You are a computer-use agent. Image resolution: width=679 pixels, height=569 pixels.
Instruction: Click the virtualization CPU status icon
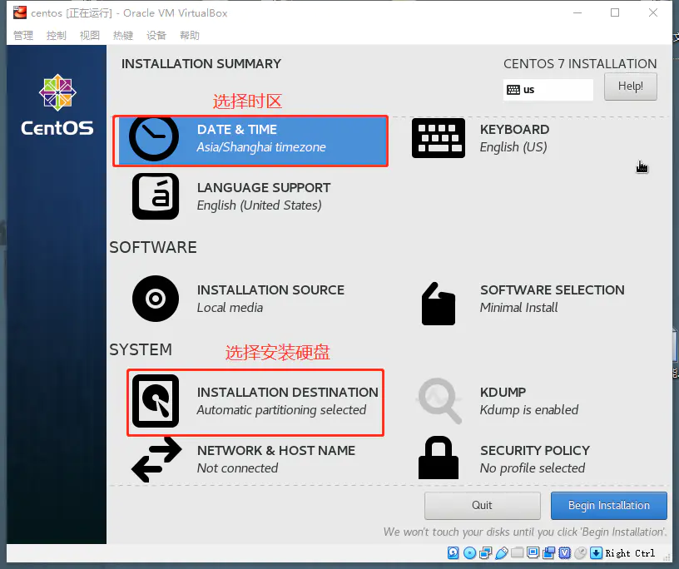pyautogui.click(x=565, y=553)
